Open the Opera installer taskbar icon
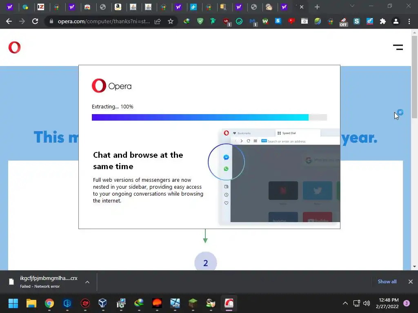Screen dimensions: 418x313 [229, 303]
